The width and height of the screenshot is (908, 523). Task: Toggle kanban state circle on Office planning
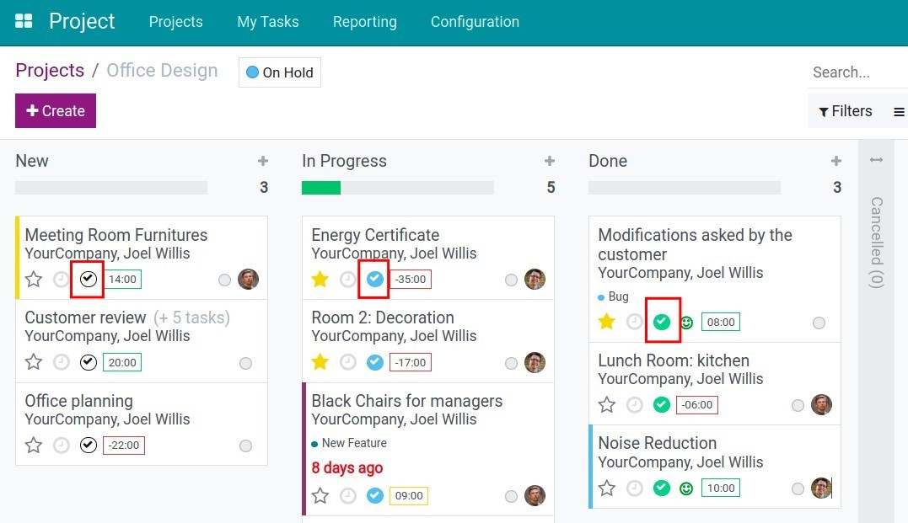(x=245, y=446)
